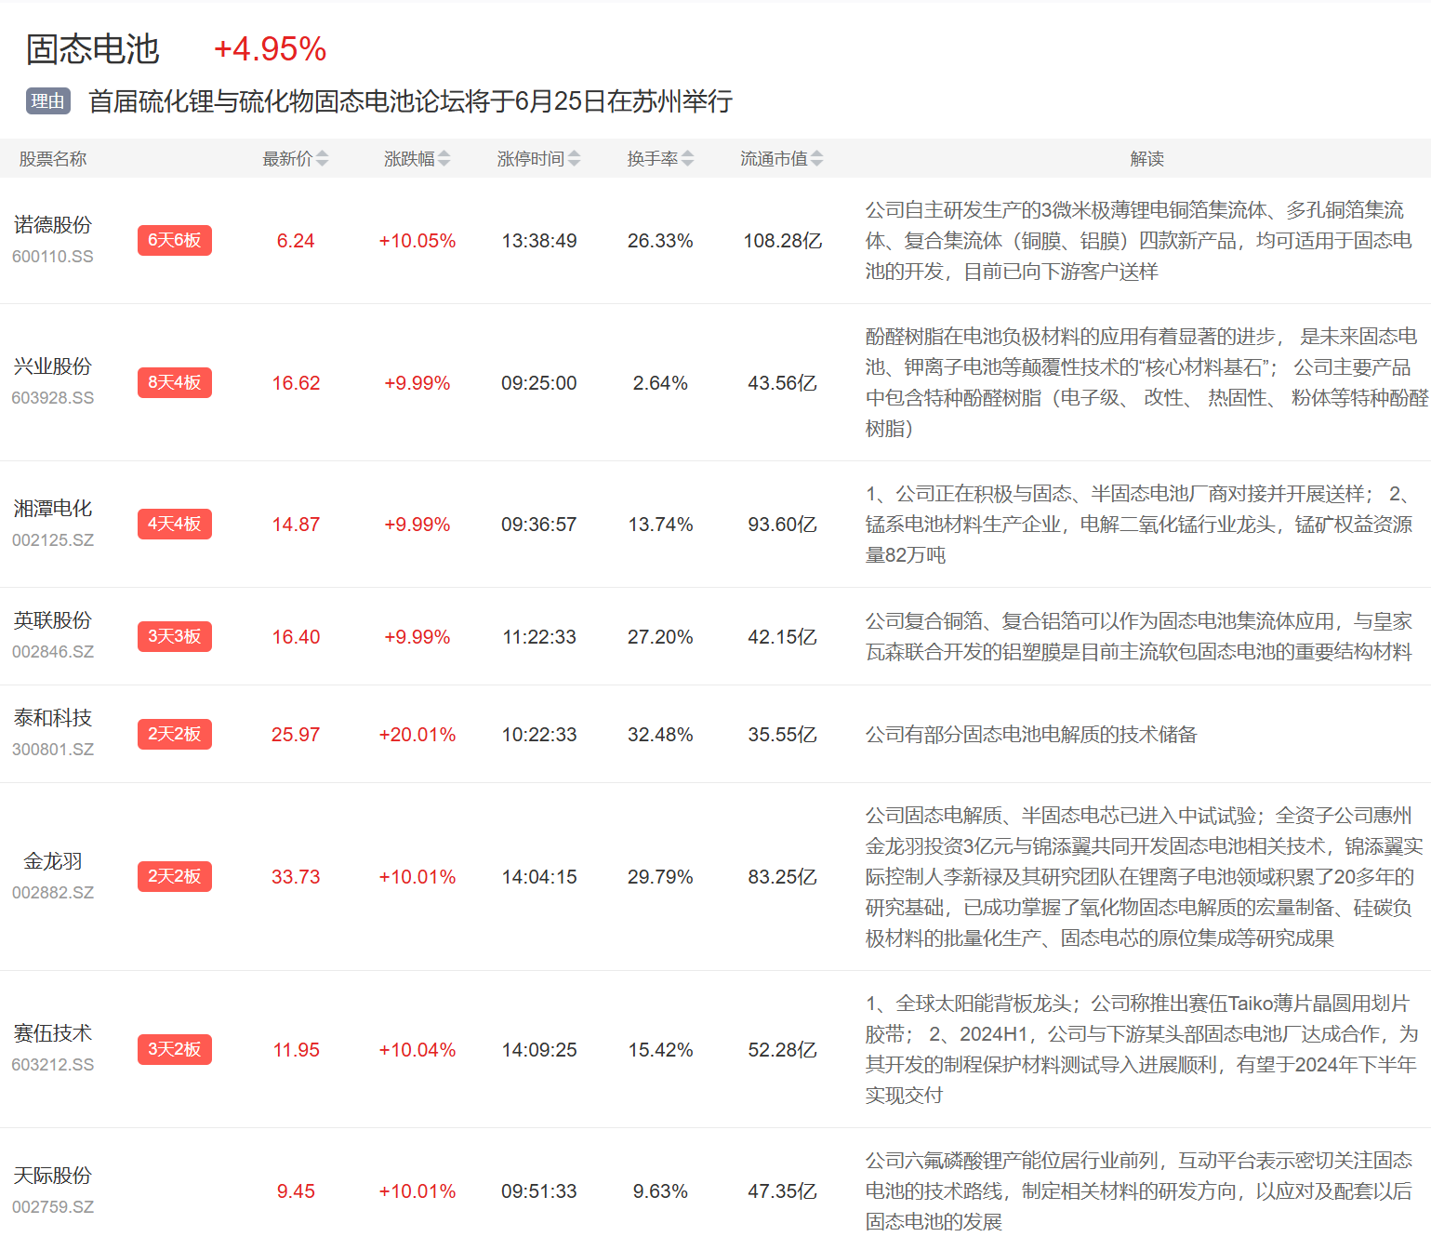This screenshot has height=1250, width=1431.
Task: Click the 6天6板 badge for 诺德股份
Action: pyautogui.click(x=174, y=240)
